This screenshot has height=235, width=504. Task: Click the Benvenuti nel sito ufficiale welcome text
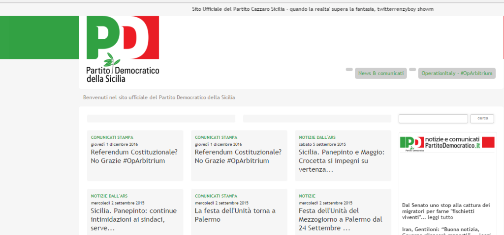(x=159, y=97)
